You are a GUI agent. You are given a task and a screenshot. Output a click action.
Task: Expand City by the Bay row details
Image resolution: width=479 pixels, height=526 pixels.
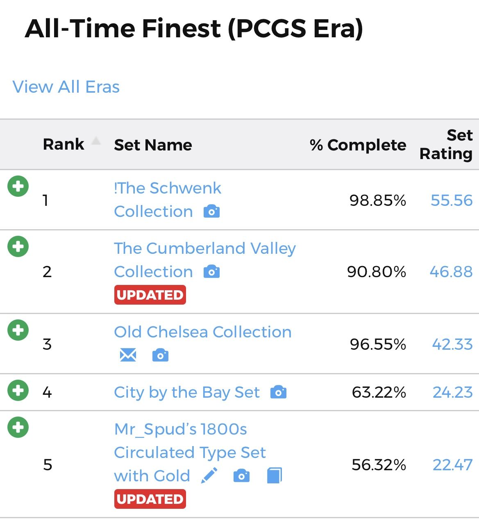pyautogui.click(x=18, y=390)
